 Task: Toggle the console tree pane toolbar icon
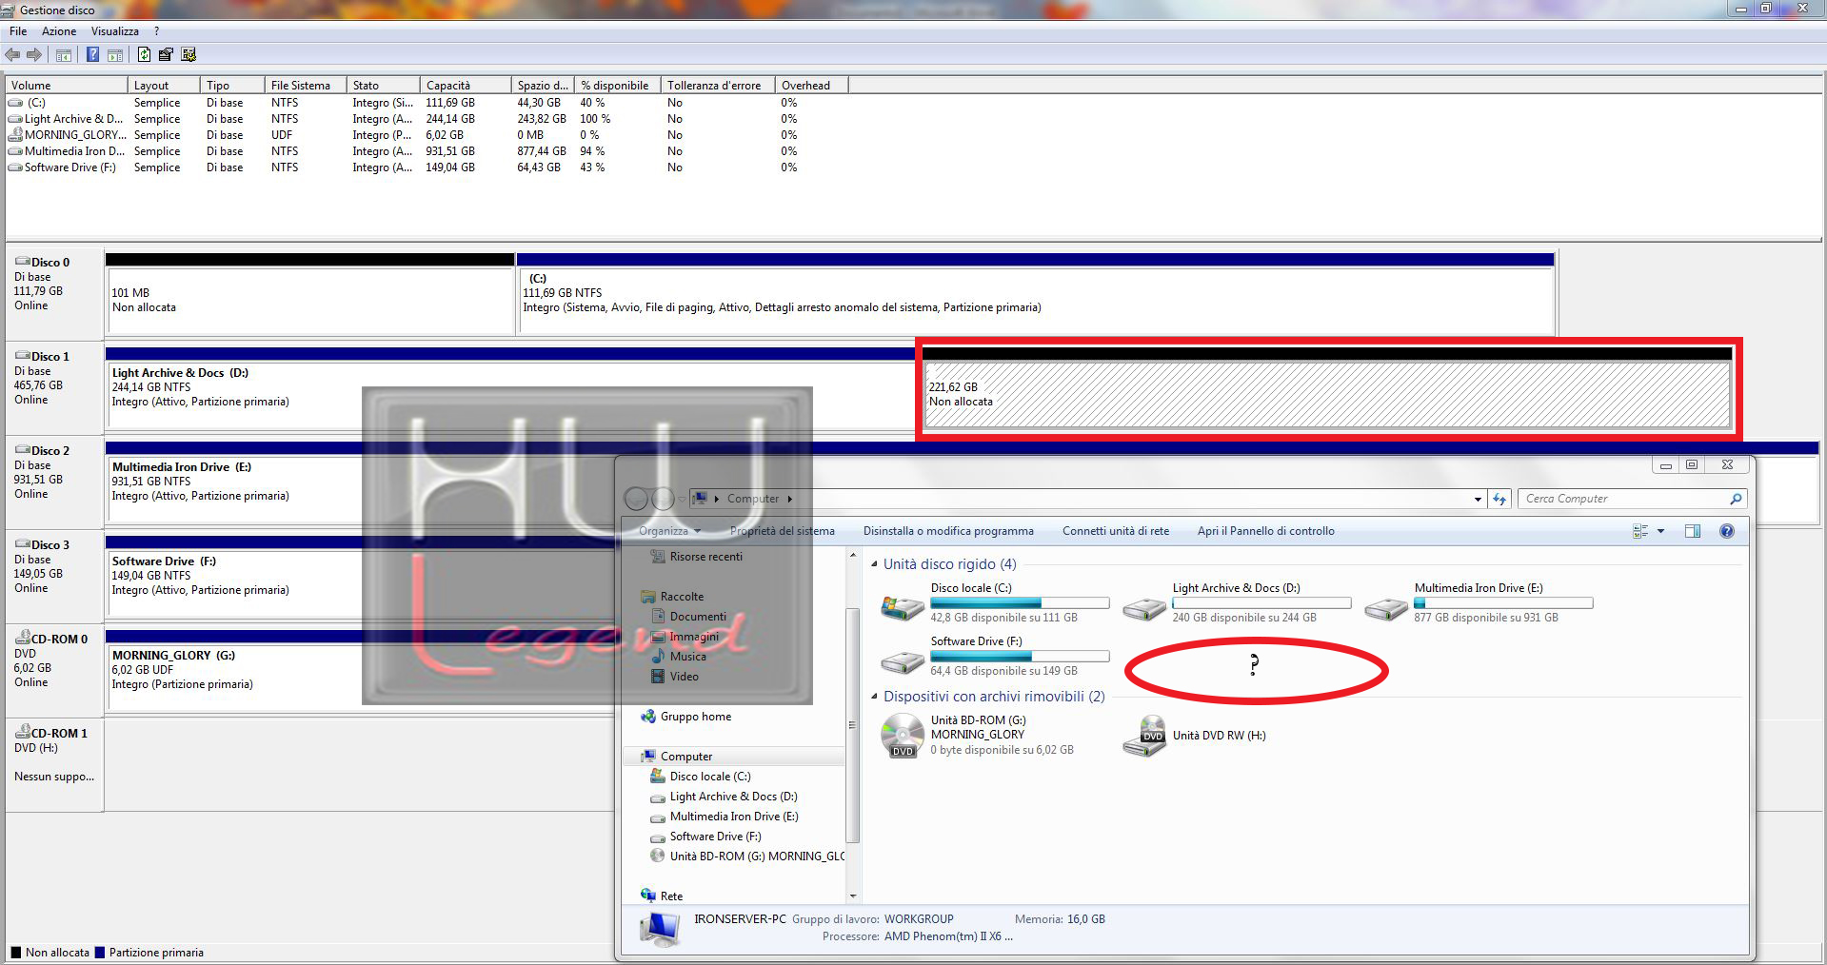tap(64, 55)
